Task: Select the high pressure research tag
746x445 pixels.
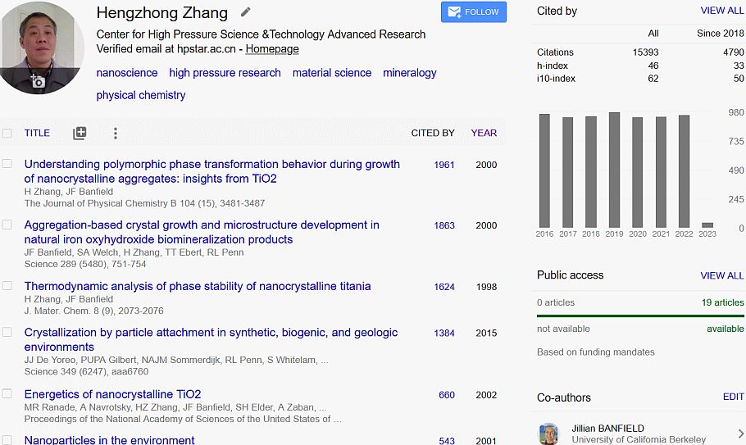Action: 225,73
